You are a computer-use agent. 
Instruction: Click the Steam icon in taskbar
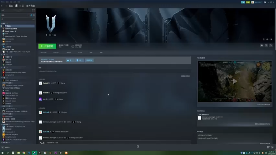(34, 153)
